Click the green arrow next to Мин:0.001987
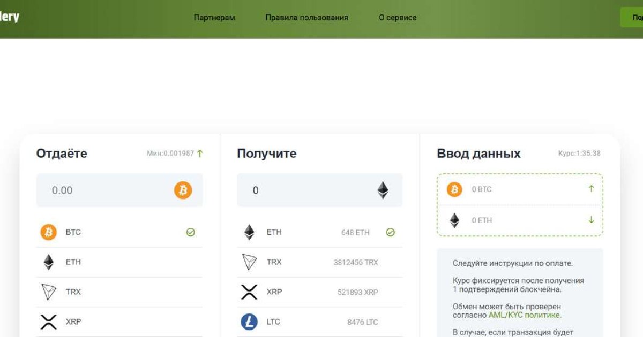The image size is (643, 337). 200,154
